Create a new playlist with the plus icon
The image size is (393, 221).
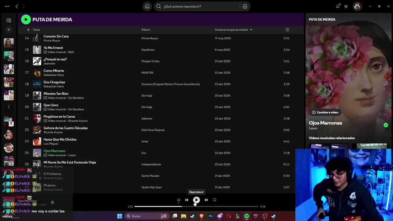coord(9,30)
